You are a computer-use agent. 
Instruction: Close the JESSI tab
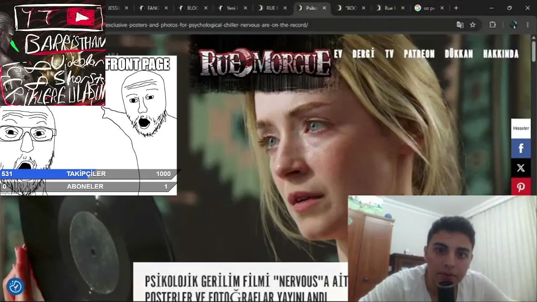(x=127, y=8)
